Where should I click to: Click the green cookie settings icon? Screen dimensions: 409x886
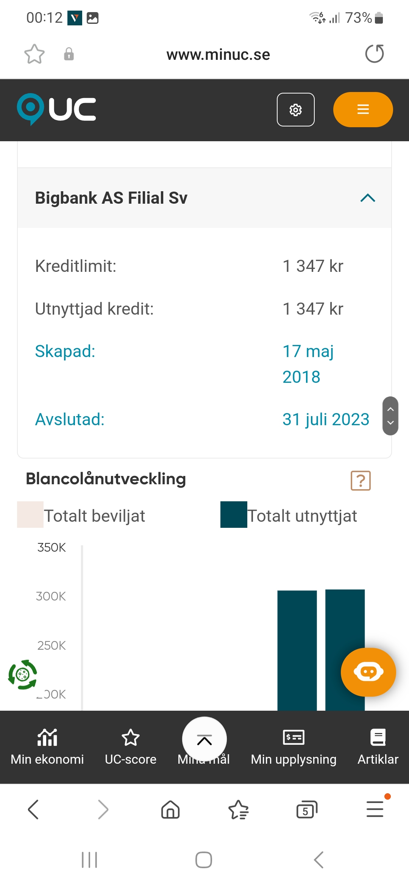[x=23, y=674]
